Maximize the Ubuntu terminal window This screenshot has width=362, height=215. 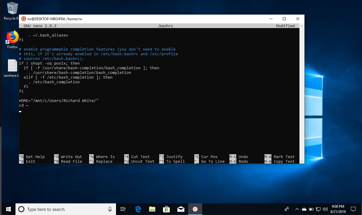[x=284, y=19]
